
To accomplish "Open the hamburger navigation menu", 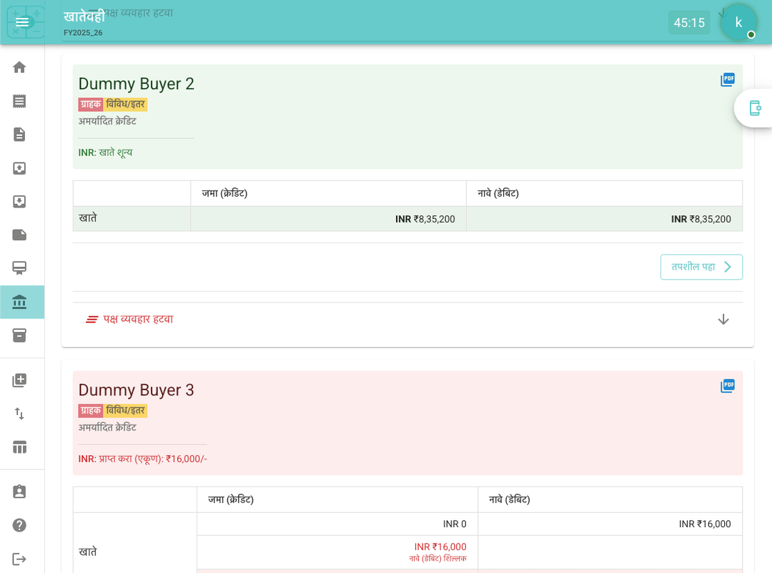I will (22, 22).
